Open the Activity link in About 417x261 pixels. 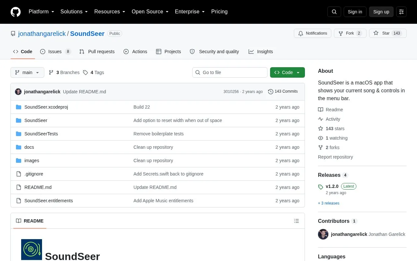(329, 119)
